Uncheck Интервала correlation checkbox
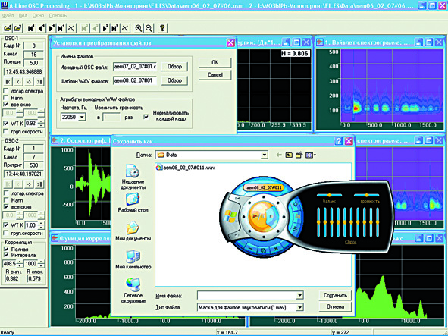Viewport: 448px width, 336px height. [x=6, y=255]
